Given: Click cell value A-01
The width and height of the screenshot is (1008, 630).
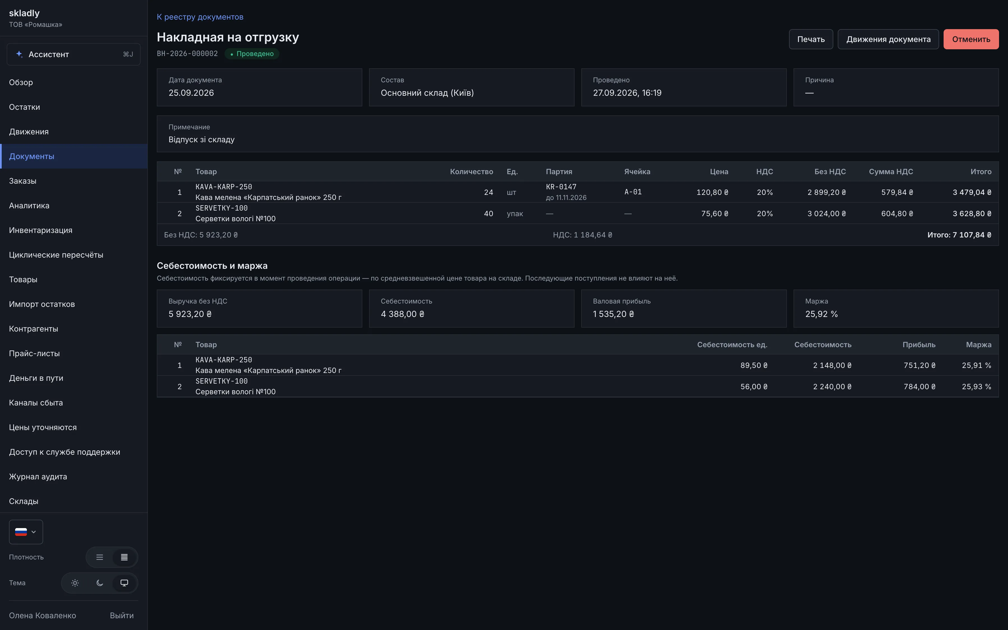Looking at the screenshot, I should (x=633, y=192).
